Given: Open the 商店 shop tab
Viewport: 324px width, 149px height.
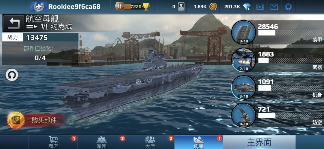Looking at the screenshot, I should tap(53, 142).
